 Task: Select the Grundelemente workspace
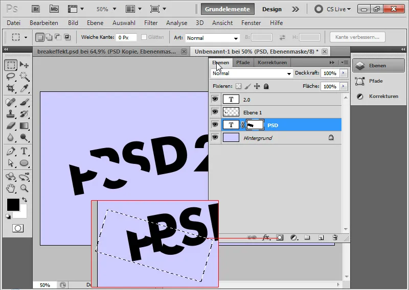coord(228,9)
